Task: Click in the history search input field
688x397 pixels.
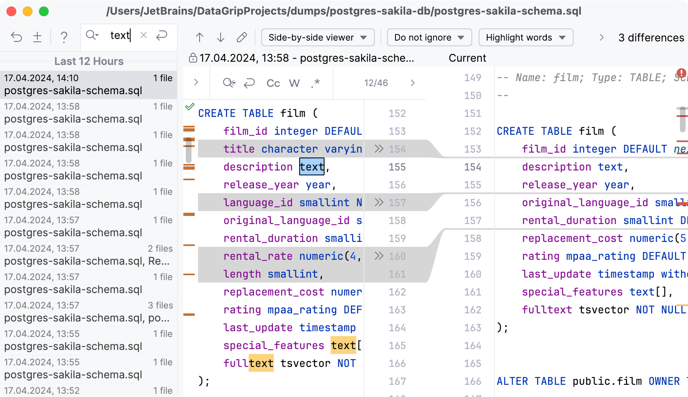Action: click(x=120, y=36)
